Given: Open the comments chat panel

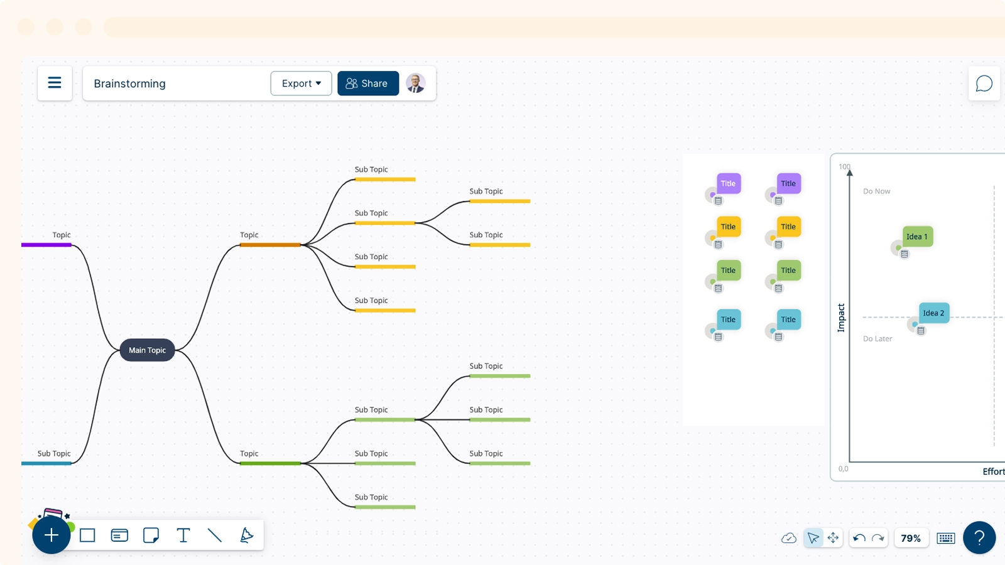Looking at the screenshot, I should pos(984,83).
